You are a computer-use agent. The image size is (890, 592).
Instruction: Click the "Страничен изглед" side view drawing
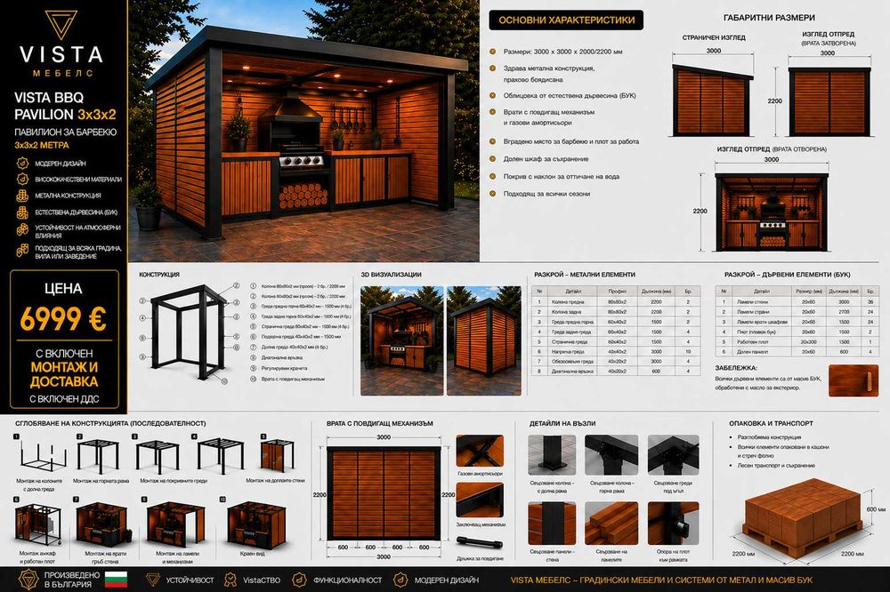[713, 101]
